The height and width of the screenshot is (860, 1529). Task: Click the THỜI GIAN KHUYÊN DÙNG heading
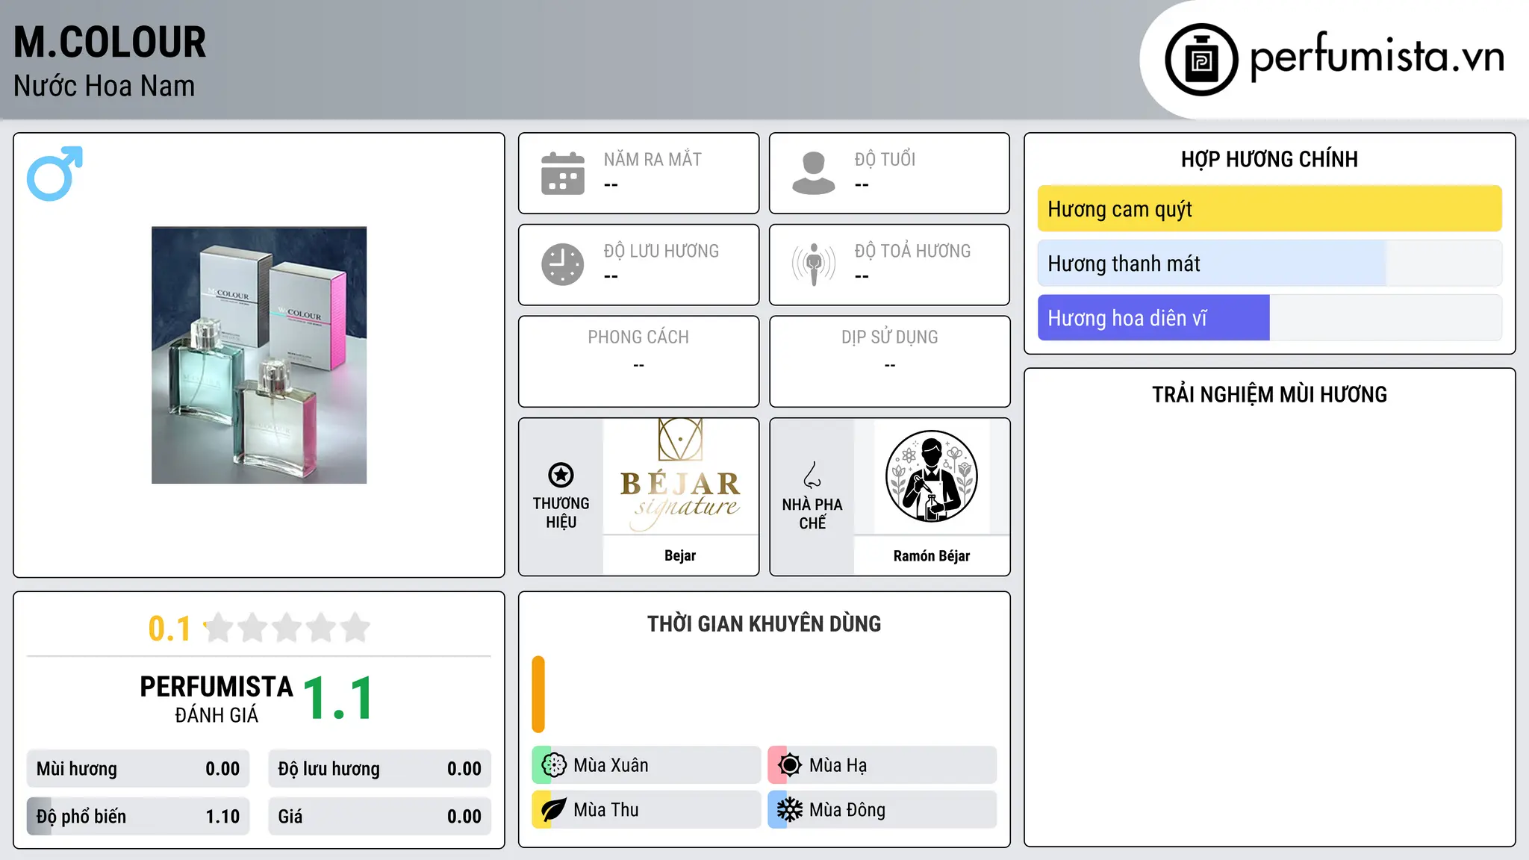pos(764,624)
